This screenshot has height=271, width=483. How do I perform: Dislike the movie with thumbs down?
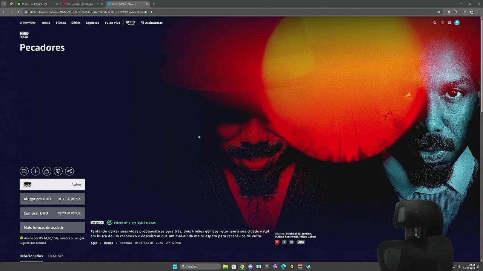pos(58,171)
